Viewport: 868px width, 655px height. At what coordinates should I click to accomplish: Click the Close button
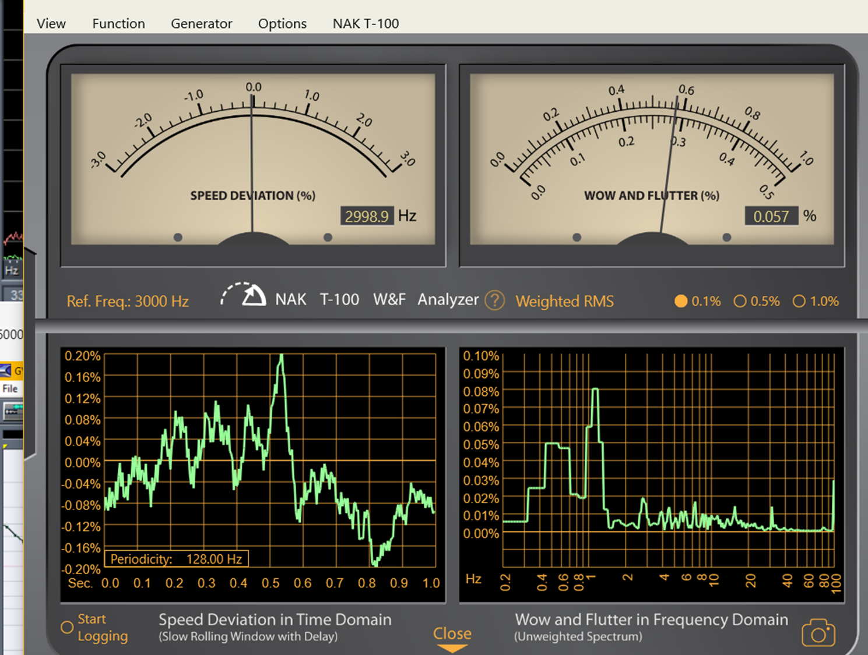(x=452, y=633)
